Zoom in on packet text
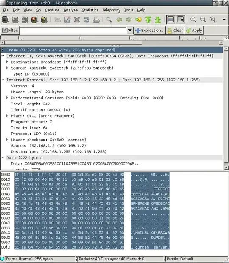This screenshot has height=263, width=229. 193,20
